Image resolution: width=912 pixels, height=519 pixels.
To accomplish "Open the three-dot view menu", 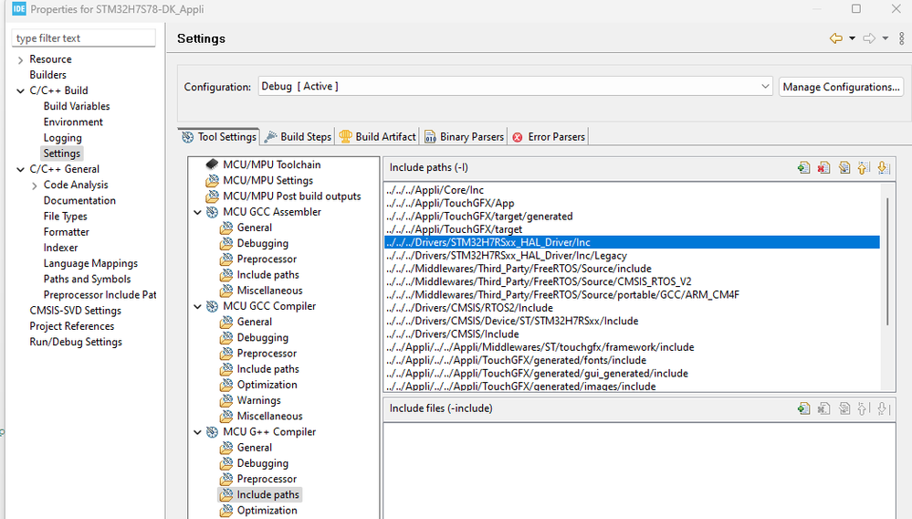I will [902, 38].
